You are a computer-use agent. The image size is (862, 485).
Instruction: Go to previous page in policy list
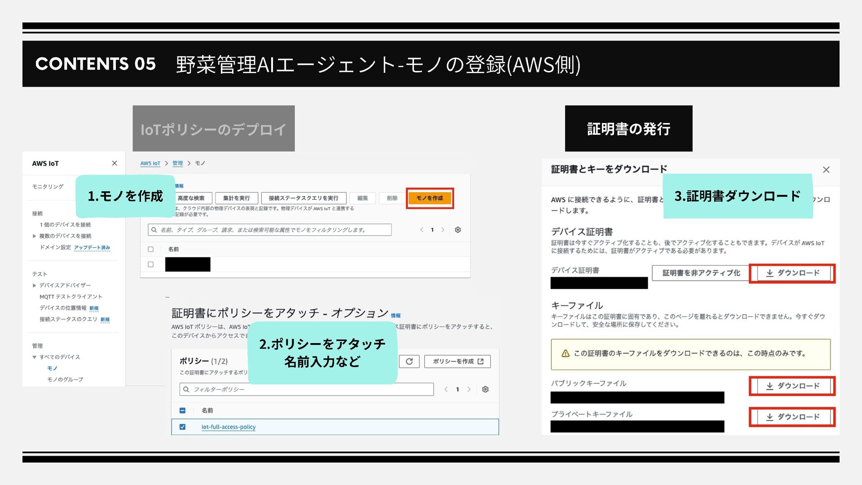[x=446, y=389]
